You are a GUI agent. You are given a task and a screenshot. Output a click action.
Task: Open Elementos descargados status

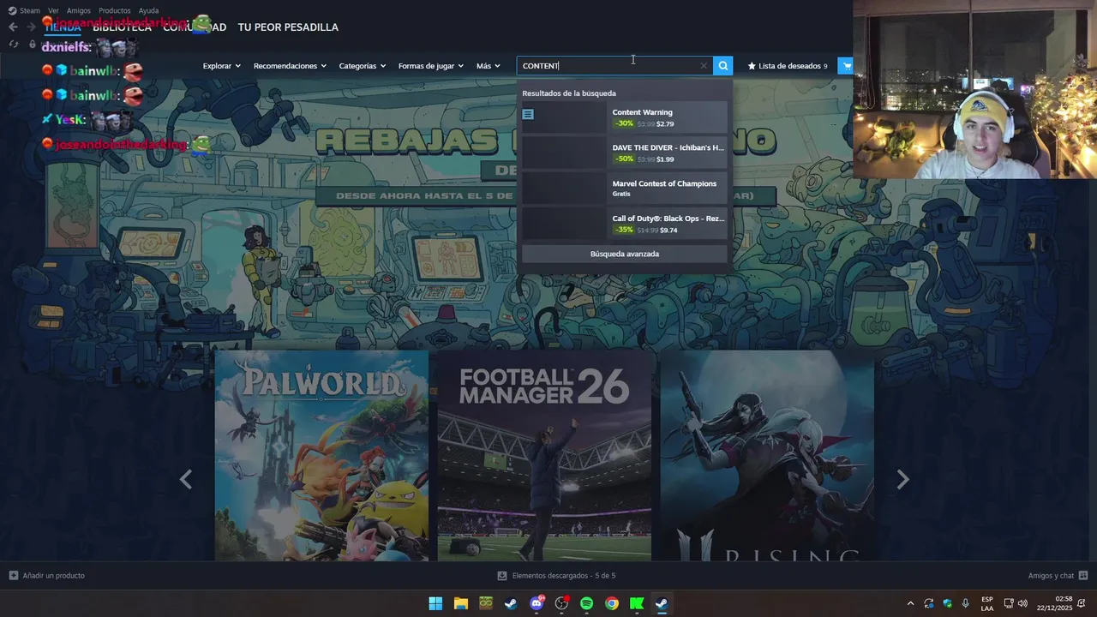point(564,576)
